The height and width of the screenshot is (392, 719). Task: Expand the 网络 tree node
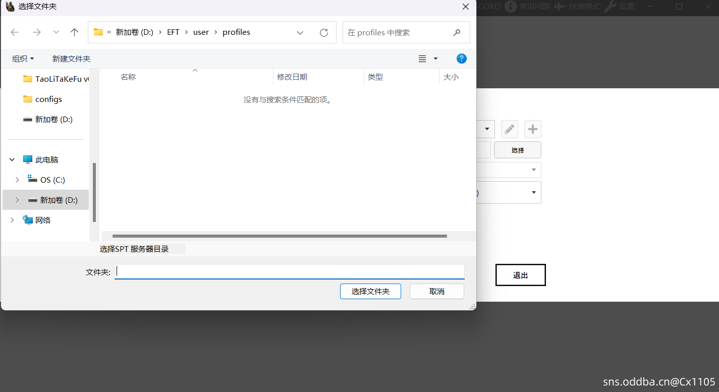click(12, 220)
